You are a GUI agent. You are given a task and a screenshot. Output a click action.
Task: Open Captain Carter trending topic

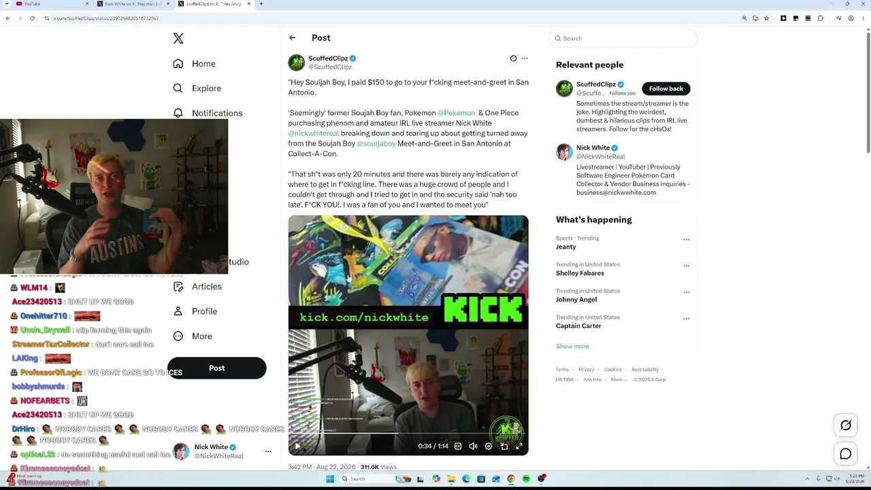coord(578,326)
